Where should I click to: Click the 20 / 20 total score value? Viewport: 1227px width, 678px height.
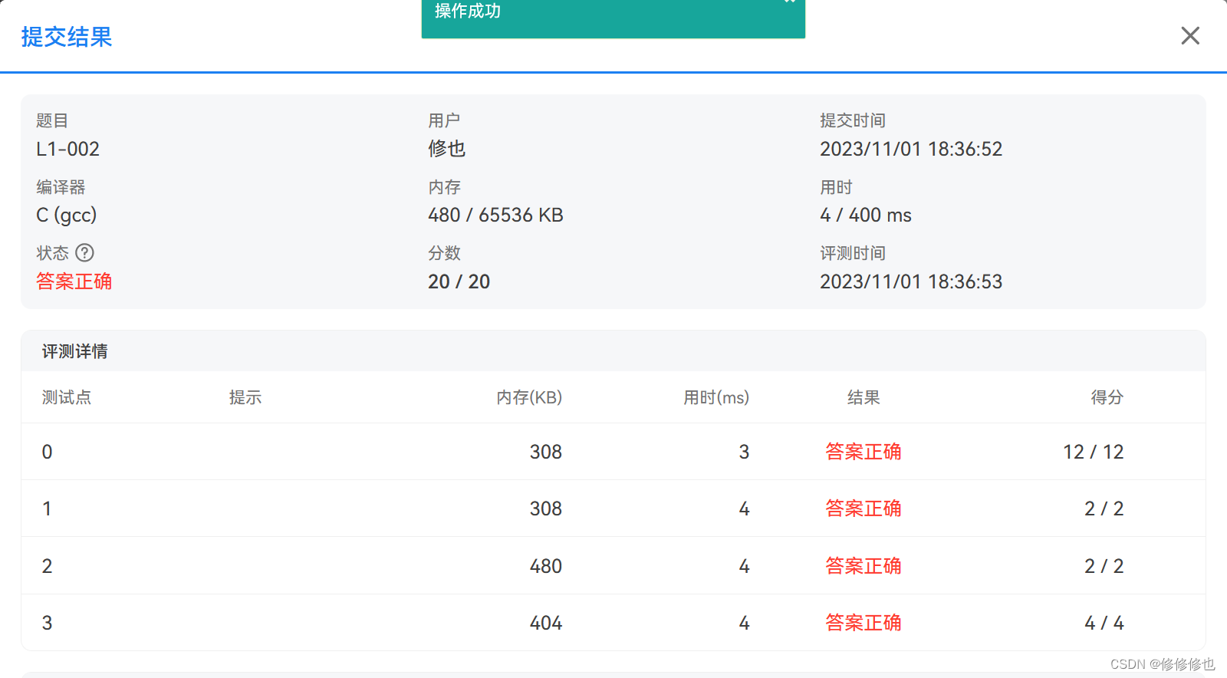[459, 281]
